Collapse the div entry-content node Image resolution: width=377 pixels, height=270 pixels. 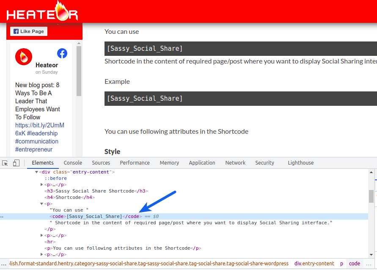(37, 172)
